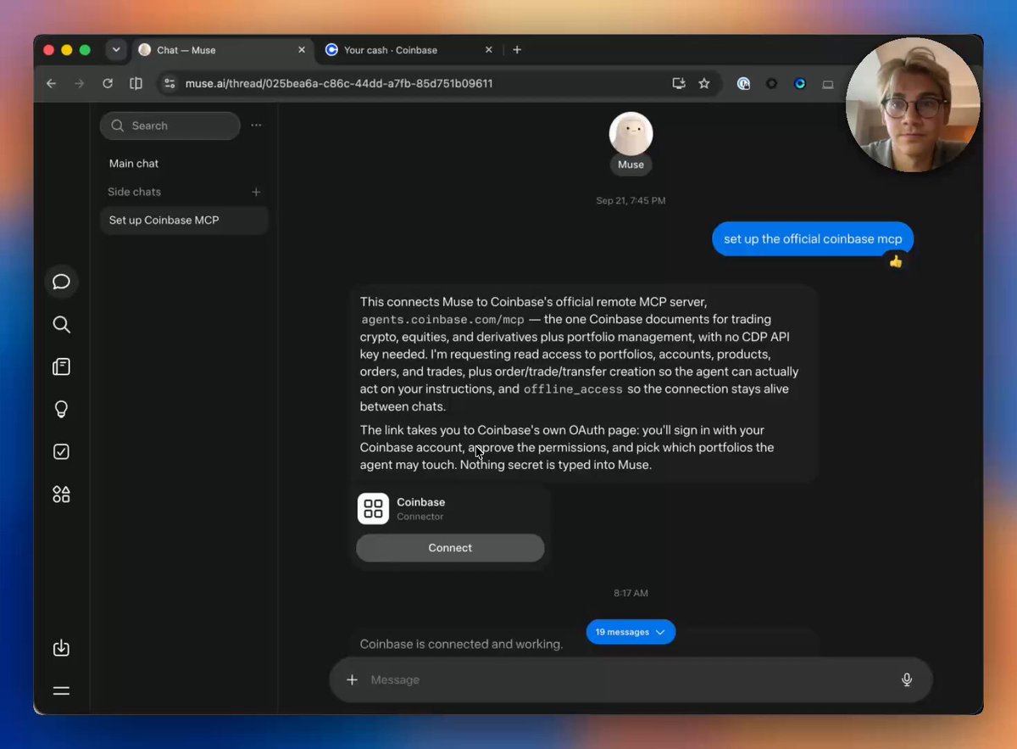Open the tab search dropdown arrow

[x=116, y=50]
